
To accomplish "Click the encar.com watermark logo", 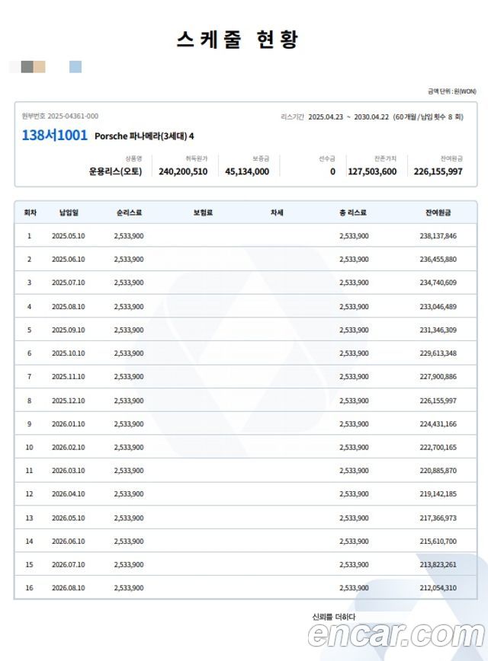I will 396,634.
